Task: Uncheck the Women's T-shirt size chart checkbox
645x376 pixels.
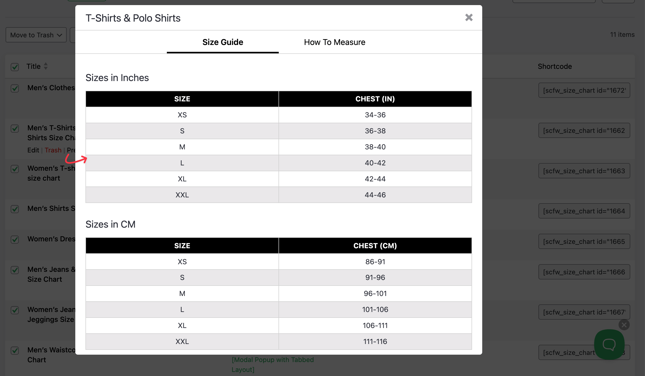Action: [14, 169]
